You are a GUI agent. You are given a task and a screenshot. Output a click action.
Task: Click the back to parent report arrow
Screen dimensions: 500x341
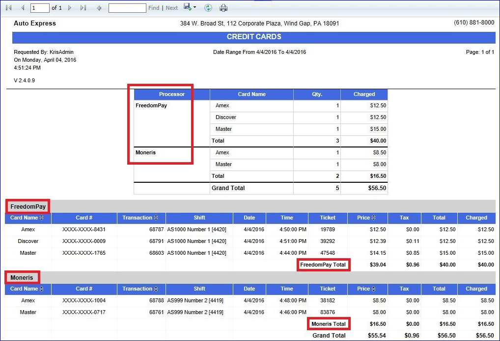point(99,8)
